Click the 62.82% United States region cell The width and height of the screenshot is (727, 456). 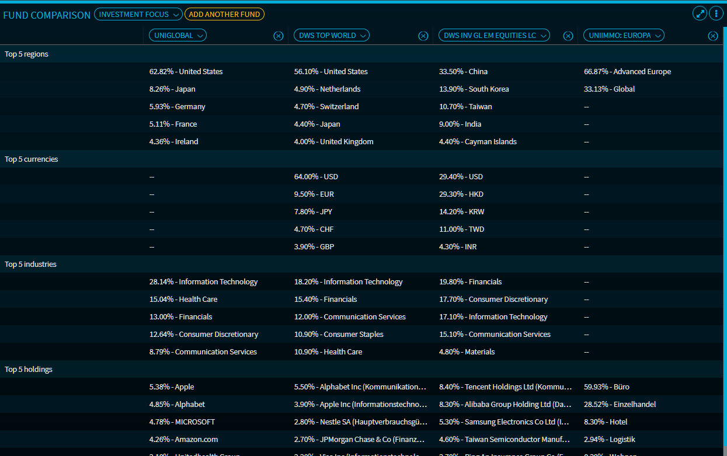tap(186, 72)
